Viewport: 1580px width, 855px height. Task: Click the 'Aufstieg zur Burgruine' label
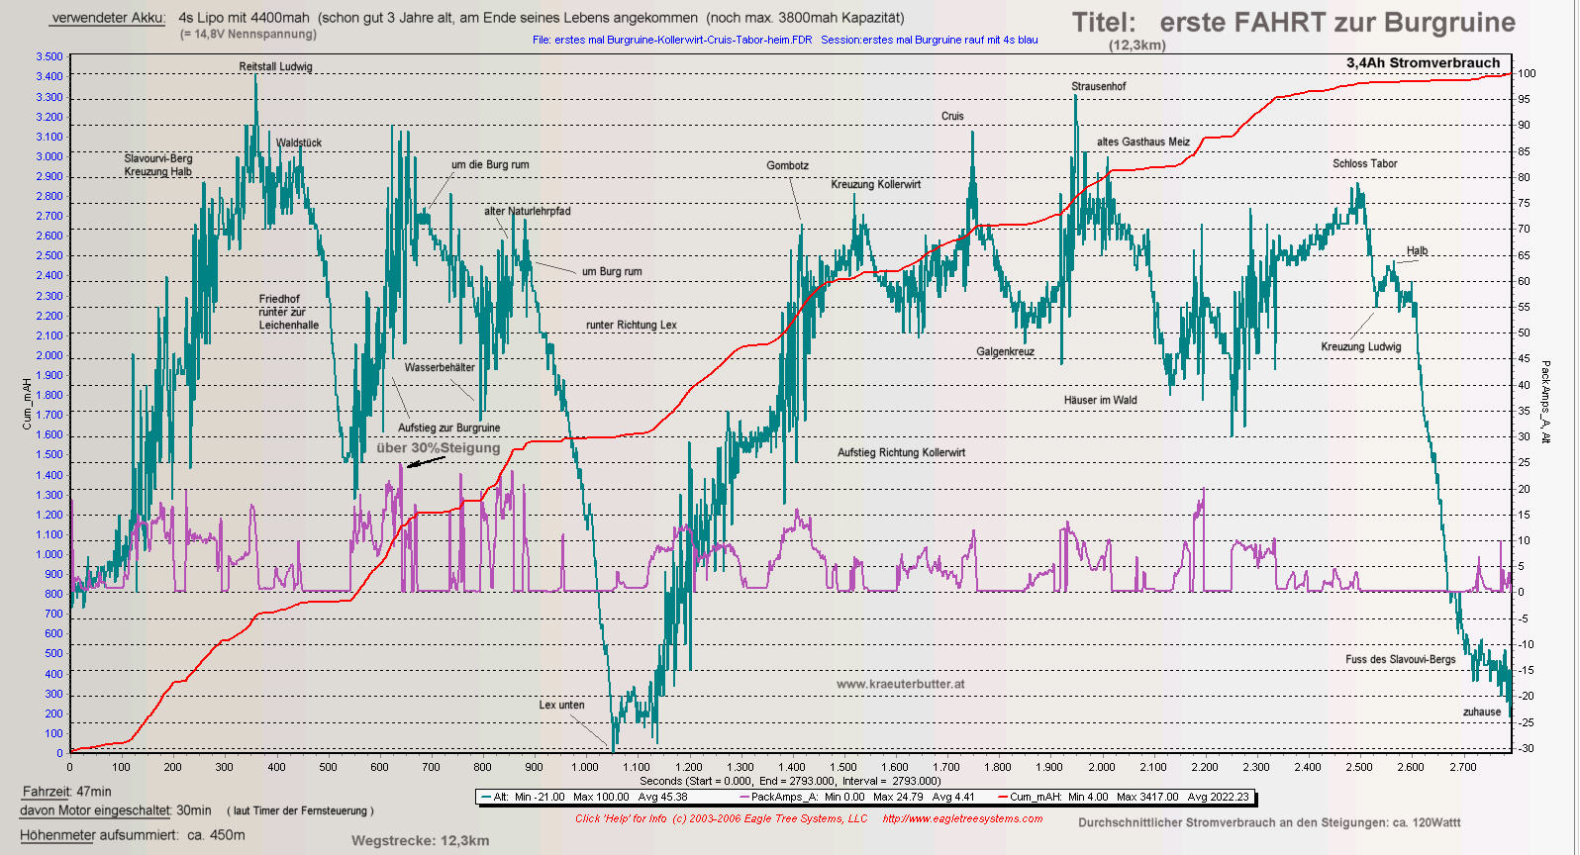[x=448, y=427]
